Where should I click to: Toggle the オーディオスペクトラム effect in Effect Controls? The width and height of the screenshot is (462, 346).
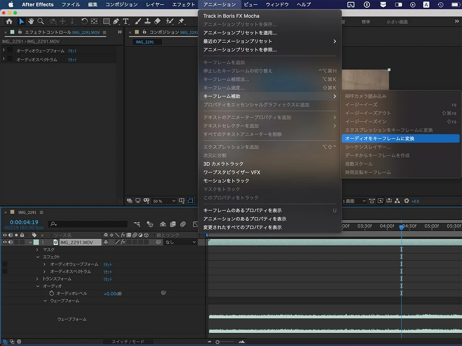pos(10,59)
